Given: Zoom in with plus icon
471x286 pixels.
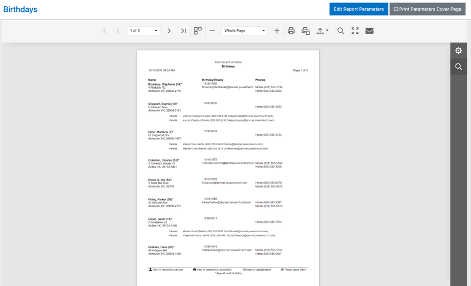Looking at the screenshot, I should click(x=276, y=31).
